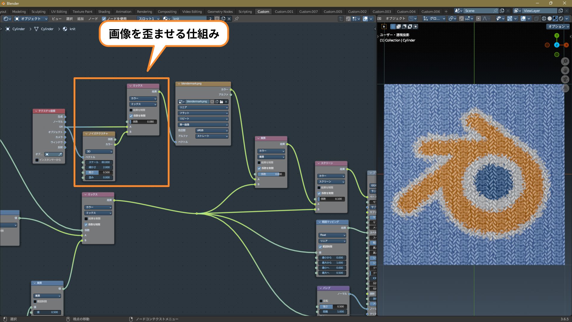Enable 結果を制限 in スクリーン node
The height and width of the screenshot is (322, 572).
tap(319, 188)
